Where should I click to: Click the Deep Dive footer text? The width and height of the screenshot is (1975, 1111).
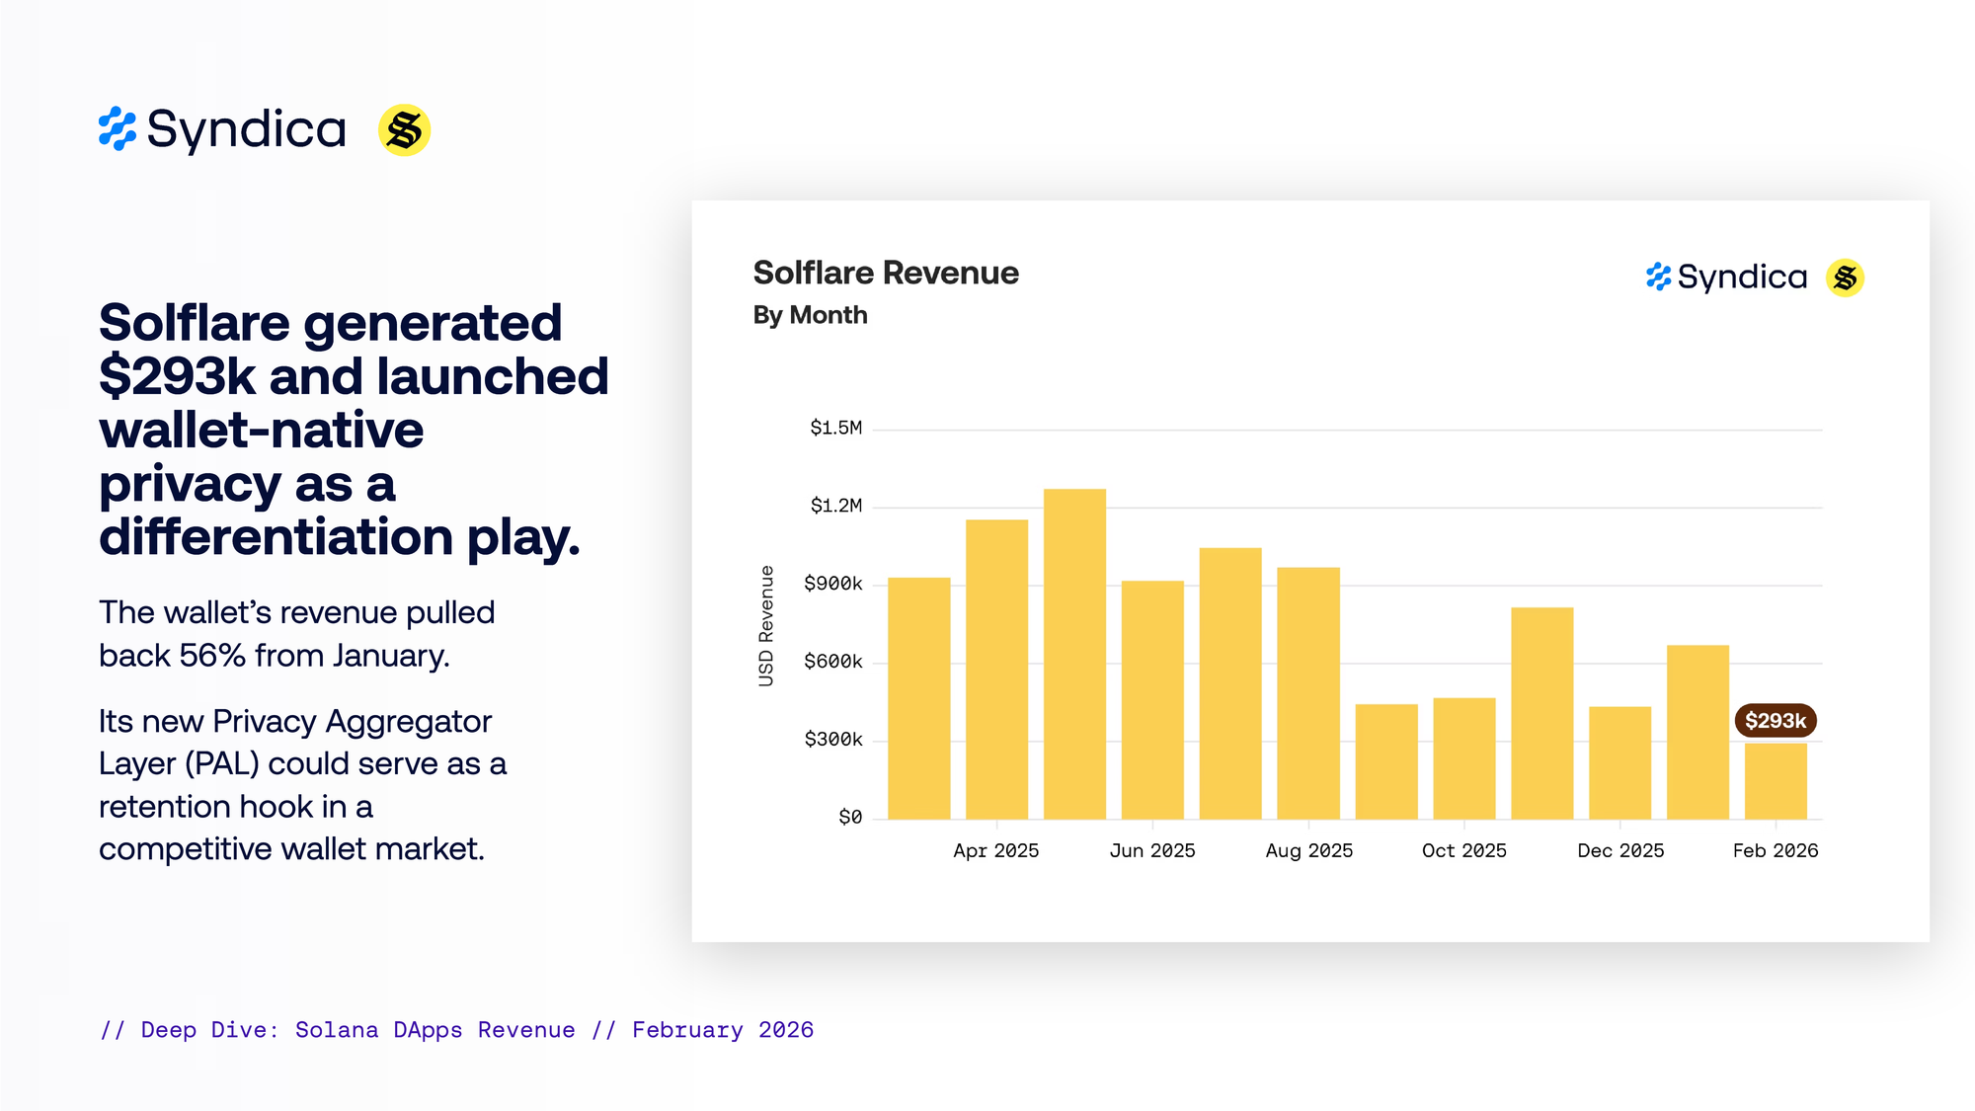(456, 1030)
